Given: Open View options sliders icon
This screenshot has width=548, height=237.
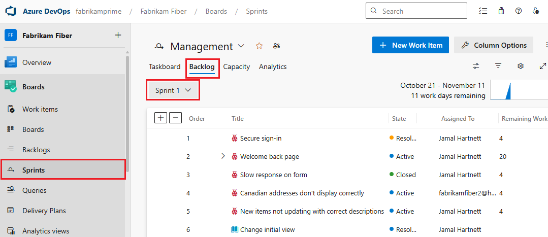Looking at the screenshot, I should [x=476, y=66].
